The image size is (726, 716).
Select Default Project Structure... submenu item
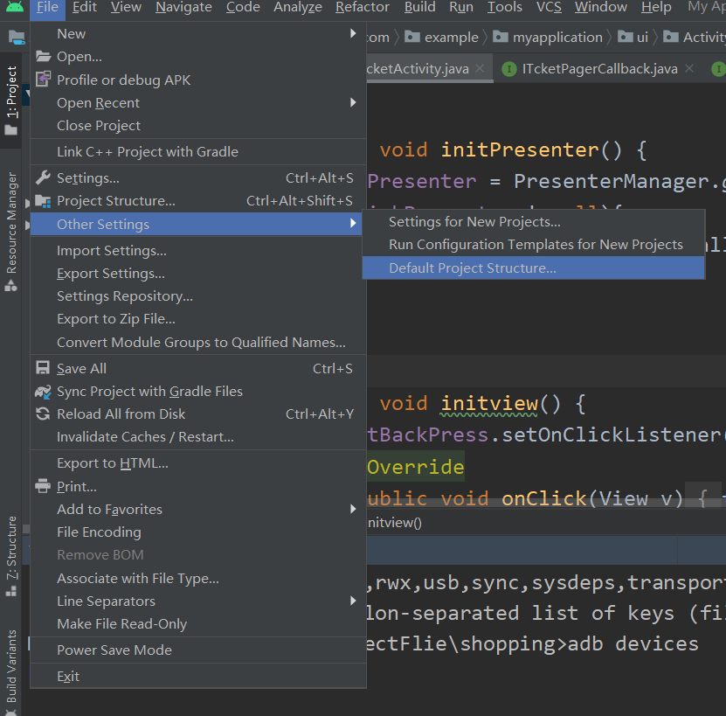534,268
